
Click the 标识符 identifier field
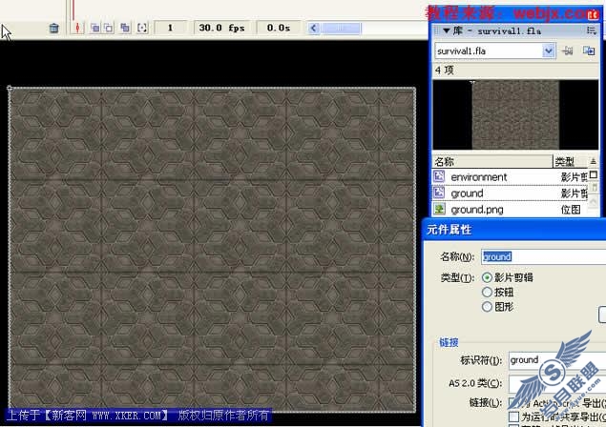pos(557,360)
